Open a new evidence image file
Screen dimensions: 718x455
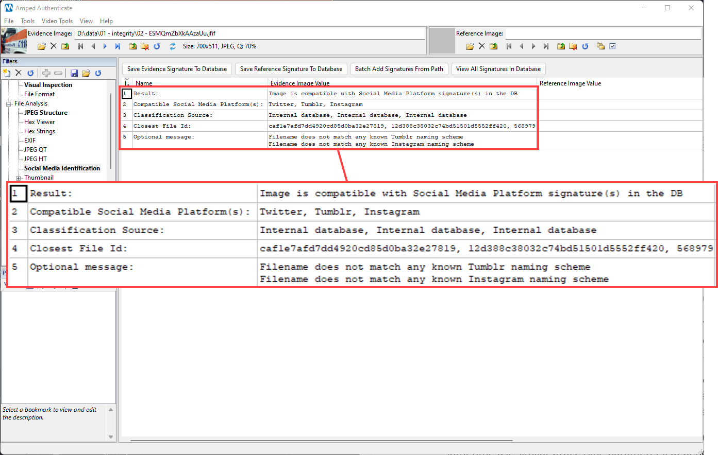[x=41, y=46]
